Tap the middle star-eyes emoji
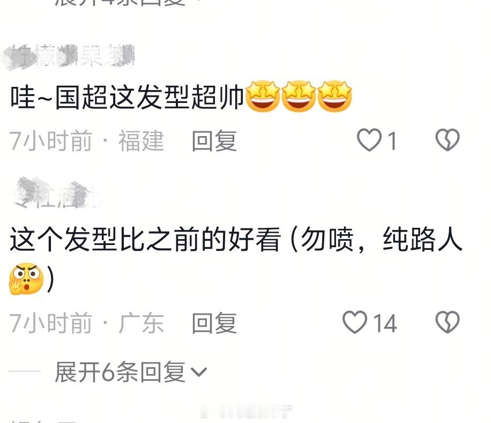The image size is (491, 423). (299, 96)
